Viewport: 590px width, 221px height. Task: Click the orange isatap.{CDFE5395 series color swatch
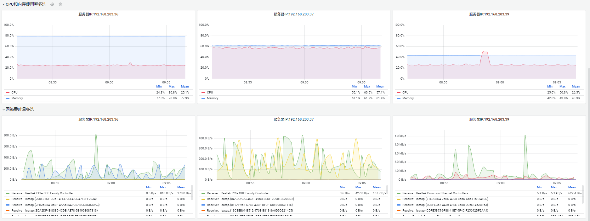coord(399,211)
